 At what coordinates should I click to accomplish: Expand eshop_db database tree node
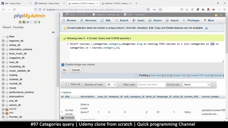pos(3,45)
